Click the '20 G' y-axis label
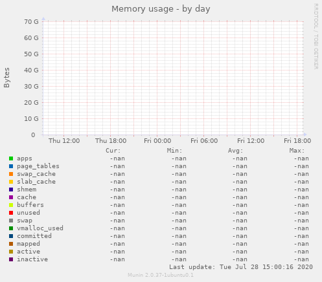Screen dimensions: 322x282 (x=31, y=102)
